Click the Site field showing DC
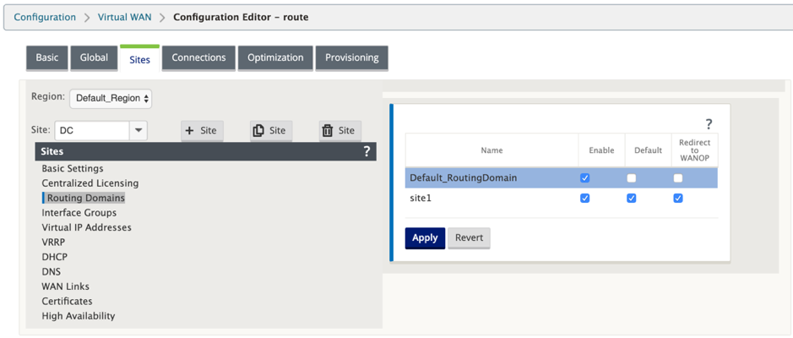 [92, 130]
